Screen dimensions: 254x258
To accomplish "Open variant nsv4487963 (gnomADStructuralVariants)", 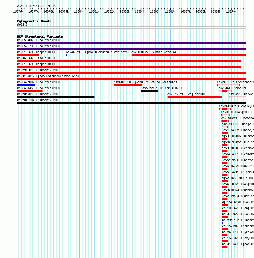I will 98,52.
